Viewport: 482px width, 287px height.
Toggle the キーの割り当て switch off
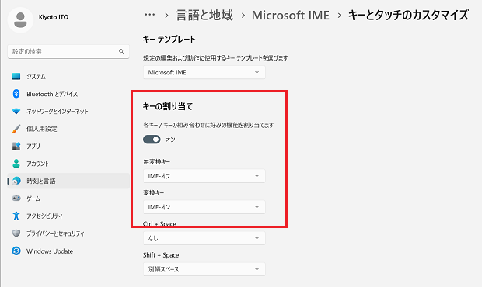(152, 140)
